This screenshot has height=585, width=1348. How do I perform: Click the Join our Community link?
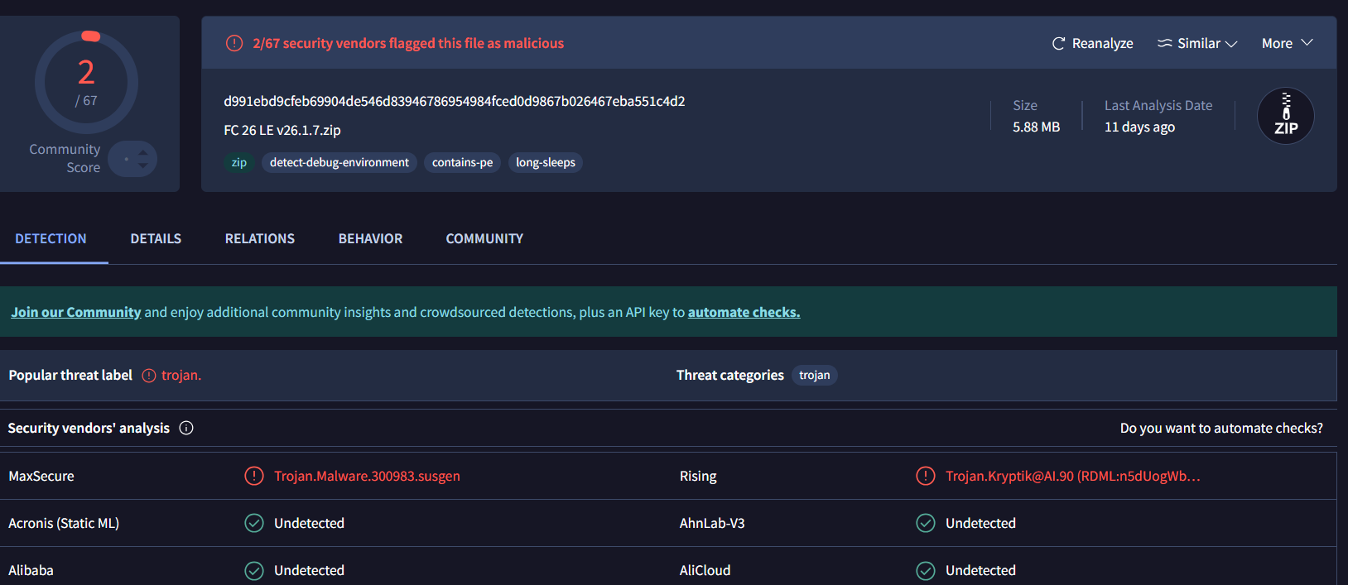[x=76, y=313]
